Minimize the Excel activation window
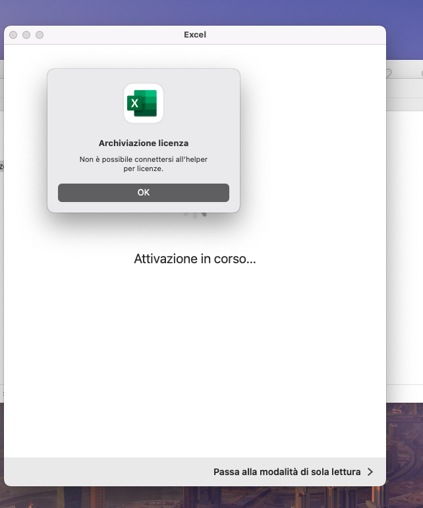 tap(26, 35)
